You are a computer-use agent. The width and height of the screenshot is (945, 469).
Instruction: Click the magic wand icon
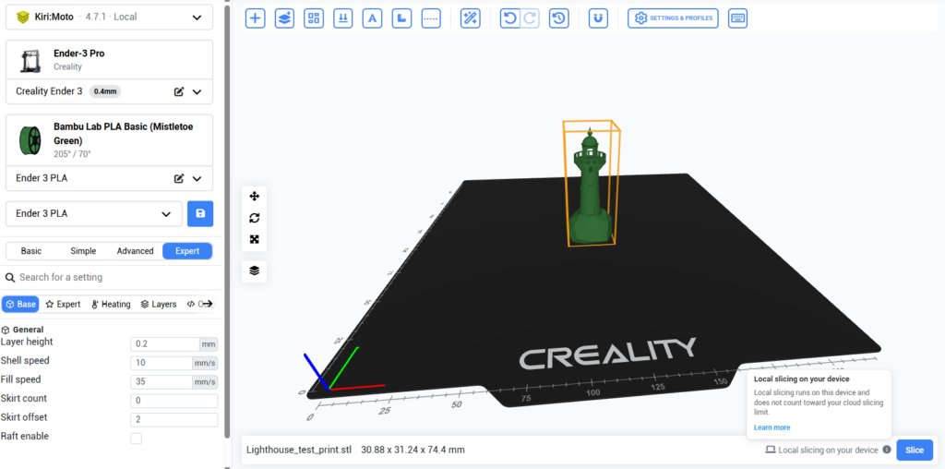(470, 18)
